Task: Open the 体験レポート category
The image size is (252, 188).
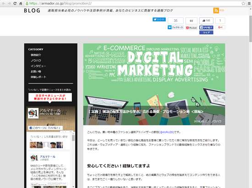Action: (38, 77)
